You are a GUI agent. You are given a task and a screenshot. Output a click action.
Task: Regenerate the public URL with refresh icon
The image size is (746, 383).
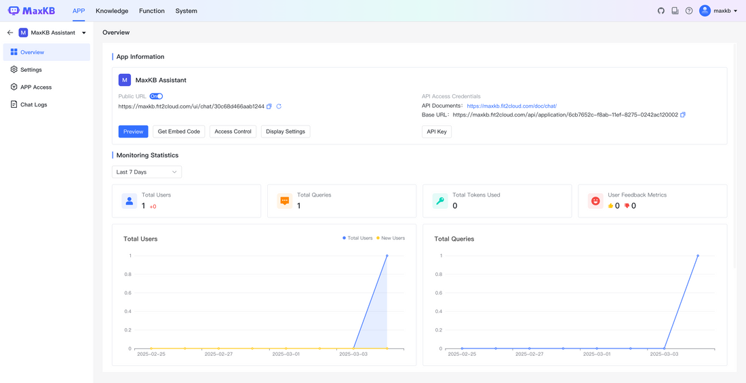coord(279,106)
